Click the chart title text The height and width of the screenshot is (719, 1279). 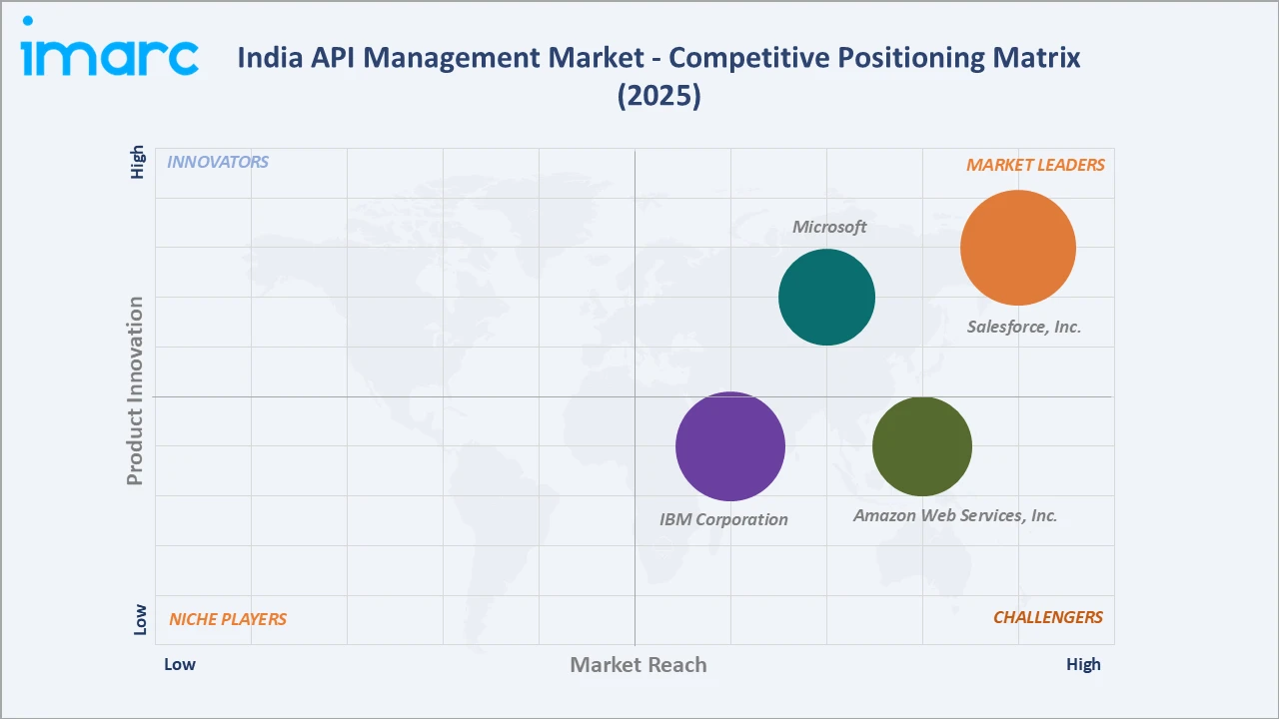pos(658,76)
